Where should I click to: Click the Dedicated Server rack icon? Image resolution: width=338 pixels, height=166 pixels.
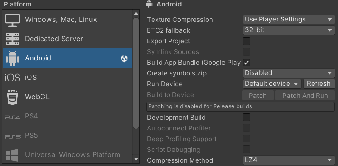coord(13,39)
